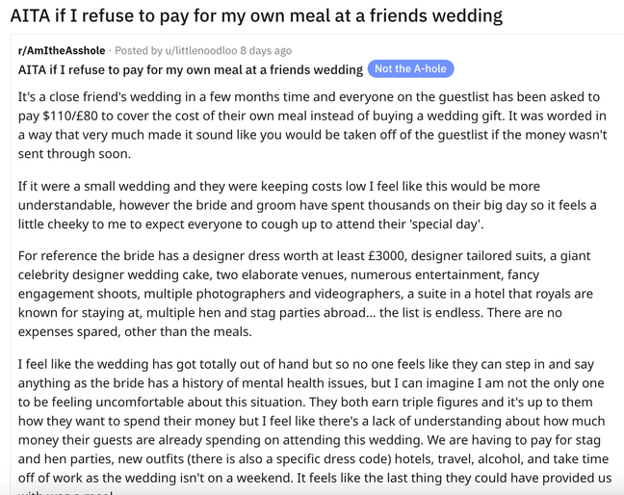
Task: Click the 'Not the A-hole' flair badge
Action: [x=410, y=68]
